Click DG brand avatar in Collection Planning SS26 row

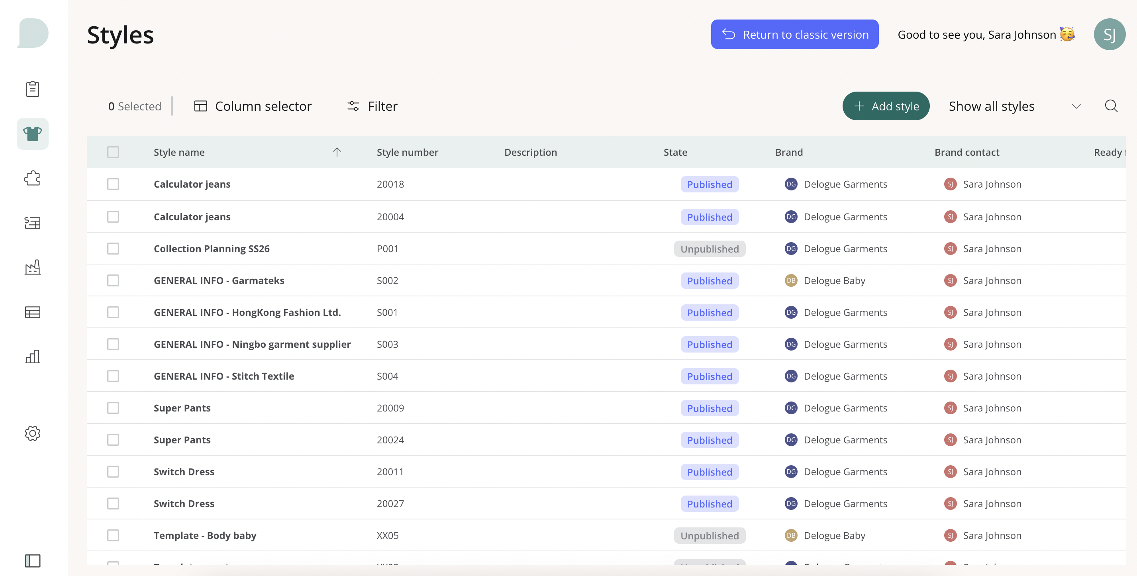791,249
